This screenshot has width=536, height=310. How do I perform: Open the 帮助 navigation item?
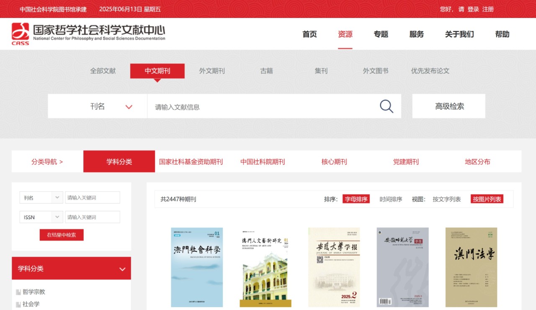(x=502, y=34)
